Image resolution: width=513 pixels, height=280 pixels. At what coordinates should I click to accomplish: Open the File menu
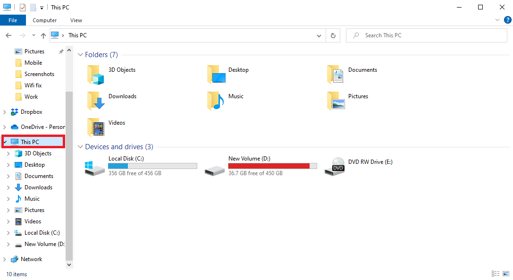pos(13,20)
